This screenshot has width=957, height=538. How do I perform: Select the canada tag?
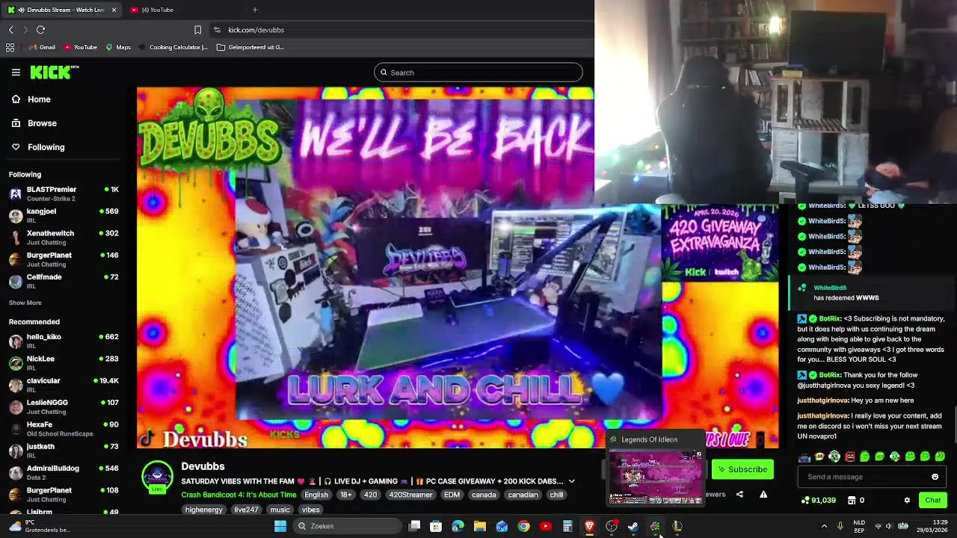[x=484, y=495]
